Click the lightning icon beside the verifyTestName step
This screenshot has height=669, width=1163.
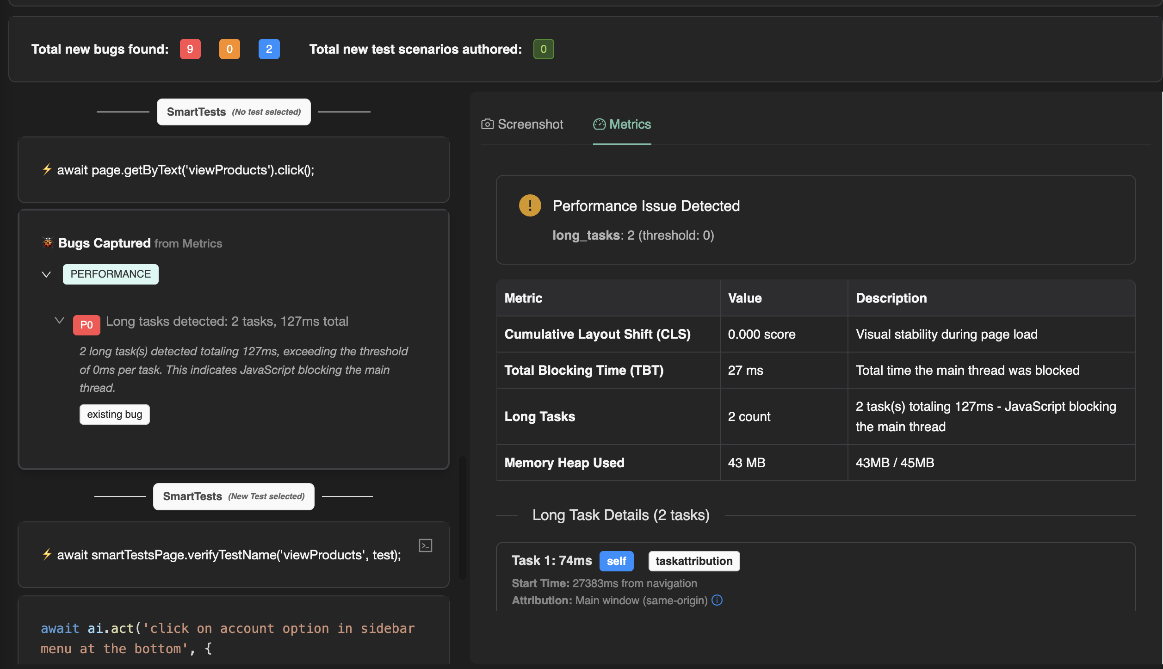46,554
